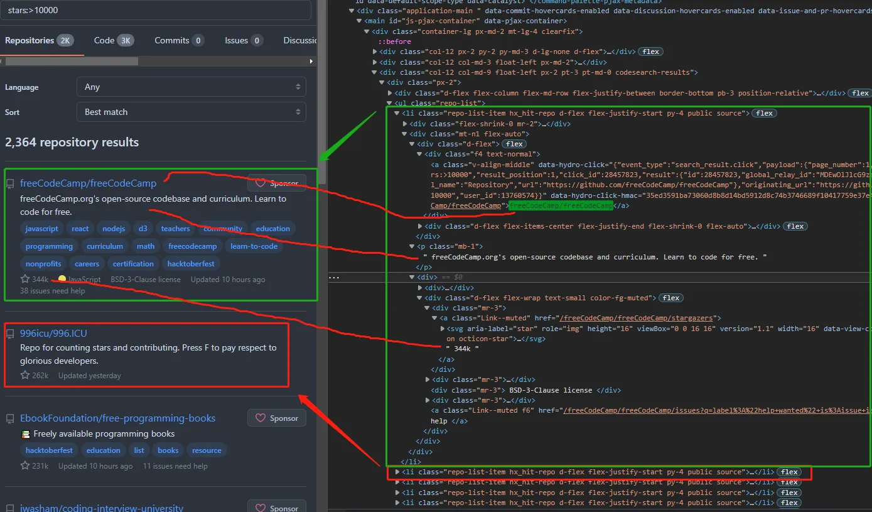Viewport: 872px width, 512px height.
Task: Click the javascript topic tag
Action: [42, 229]
